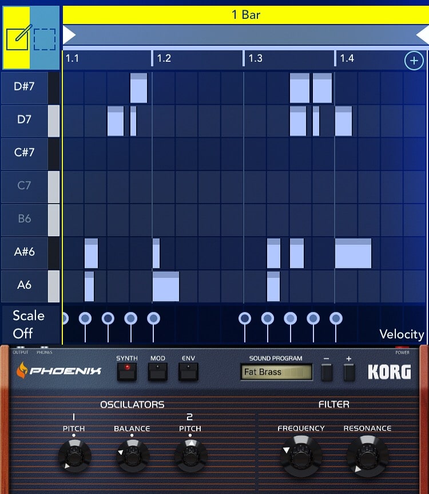Click the Velocity lane label
This screenshot has width=429, height=494.
(x=402, y=334)
